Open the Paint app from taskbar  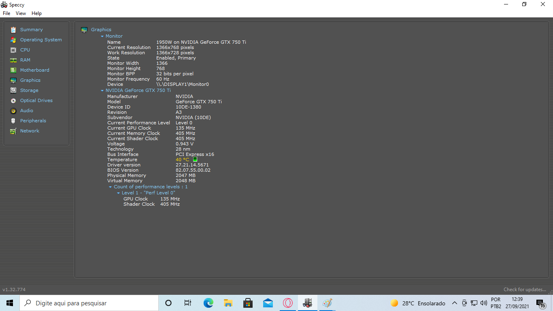click(327, 303)
